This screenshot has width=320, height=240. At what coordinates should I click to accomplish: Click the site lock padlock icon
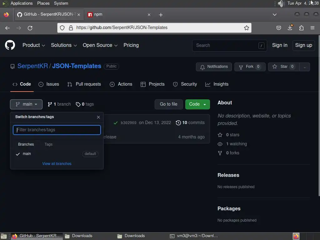(x=71, y=28)
